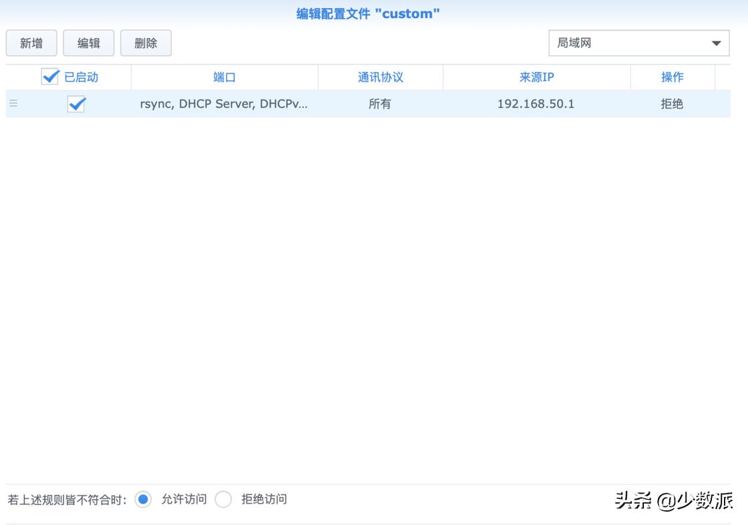Click the 编辑 button
The height and width of the screenshot is (525, 748).
point(88,42)
